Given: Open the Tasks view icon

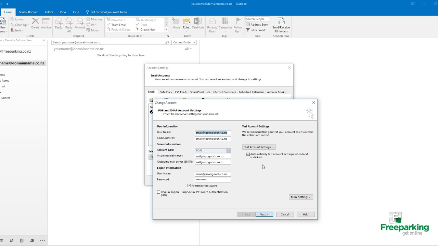Looking at the screenshot, I should pyautogui.click(x=22, y=241).
